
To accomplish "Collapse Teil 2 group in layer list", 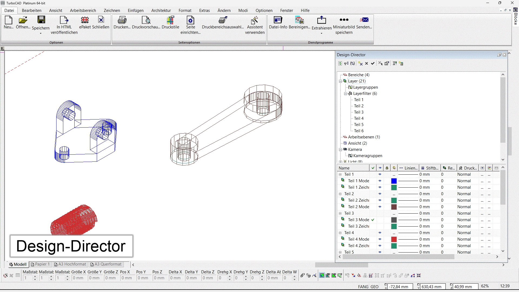I will coord(340,194).
